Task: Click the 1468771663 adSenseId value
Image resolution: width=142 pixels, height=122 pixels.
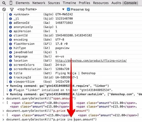Action: coord(64,23)
